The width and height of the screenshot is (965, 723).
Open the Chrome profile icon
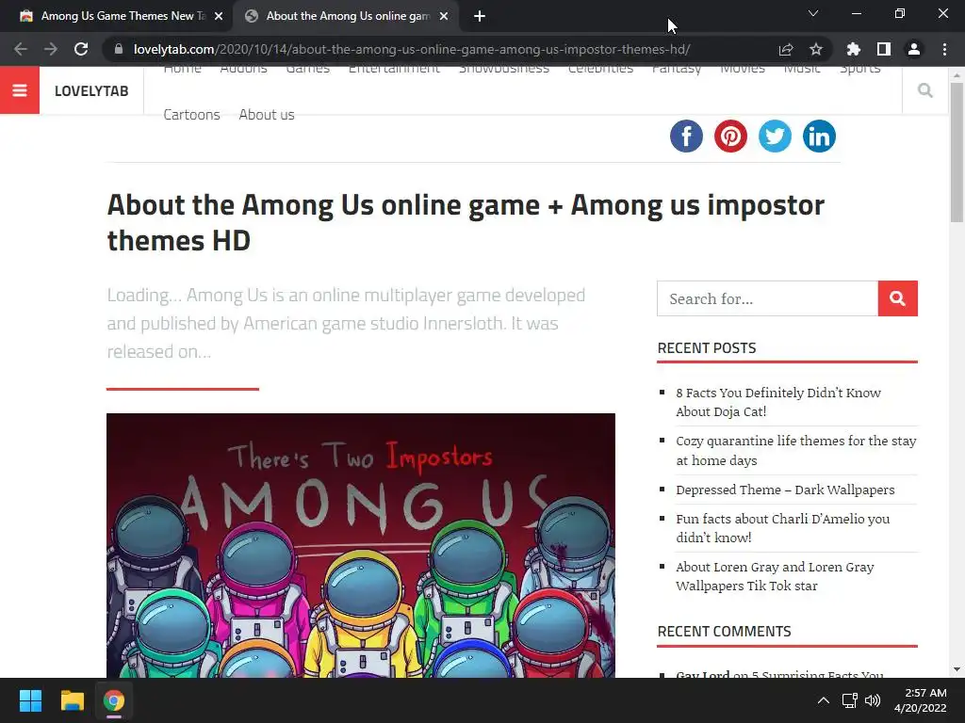914,49
